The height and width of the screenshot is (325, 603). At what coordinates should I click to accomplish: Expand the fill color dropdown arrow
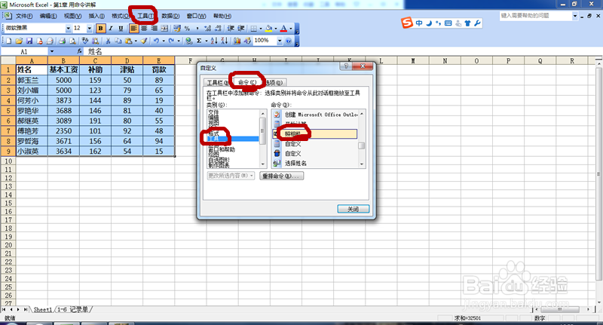pos(276,28)
